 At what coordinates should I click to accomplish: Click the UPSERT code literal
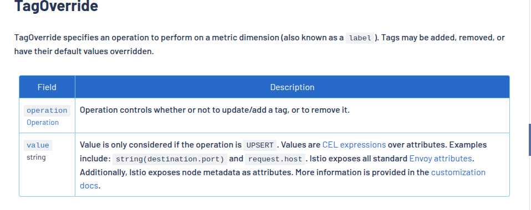260,145
